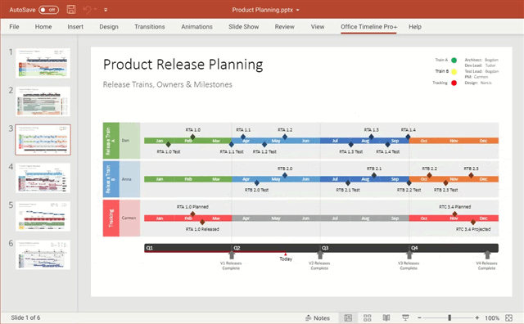
Task: Open the File tab
Action: 14,27
